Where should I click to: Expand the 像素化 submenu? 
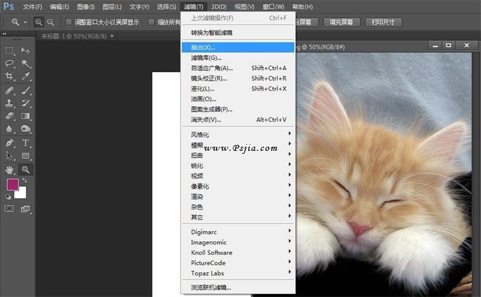click(237, 186)
